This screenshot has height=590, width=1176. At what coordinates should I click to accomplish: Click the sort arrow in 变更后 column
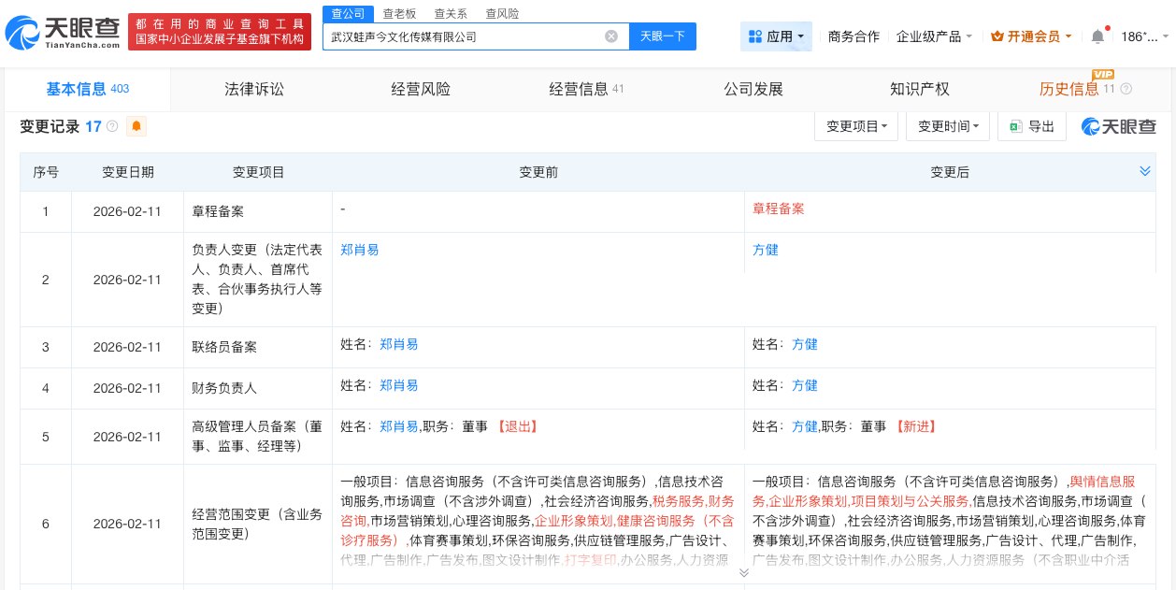click(1145, 171)
